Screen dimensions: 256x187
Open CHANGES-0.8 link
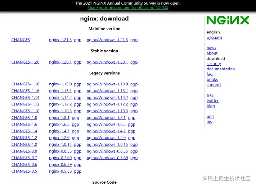pyautogui.click(x=24, y=151)
